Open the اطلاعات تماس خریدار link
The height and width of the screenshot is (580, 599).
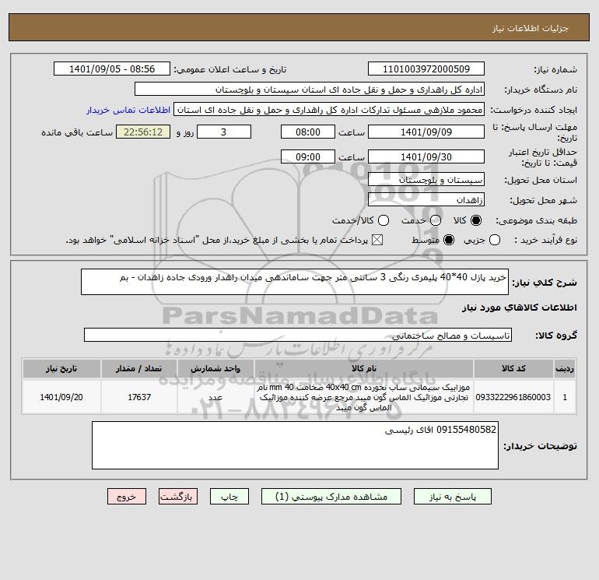tap(128, 110)
